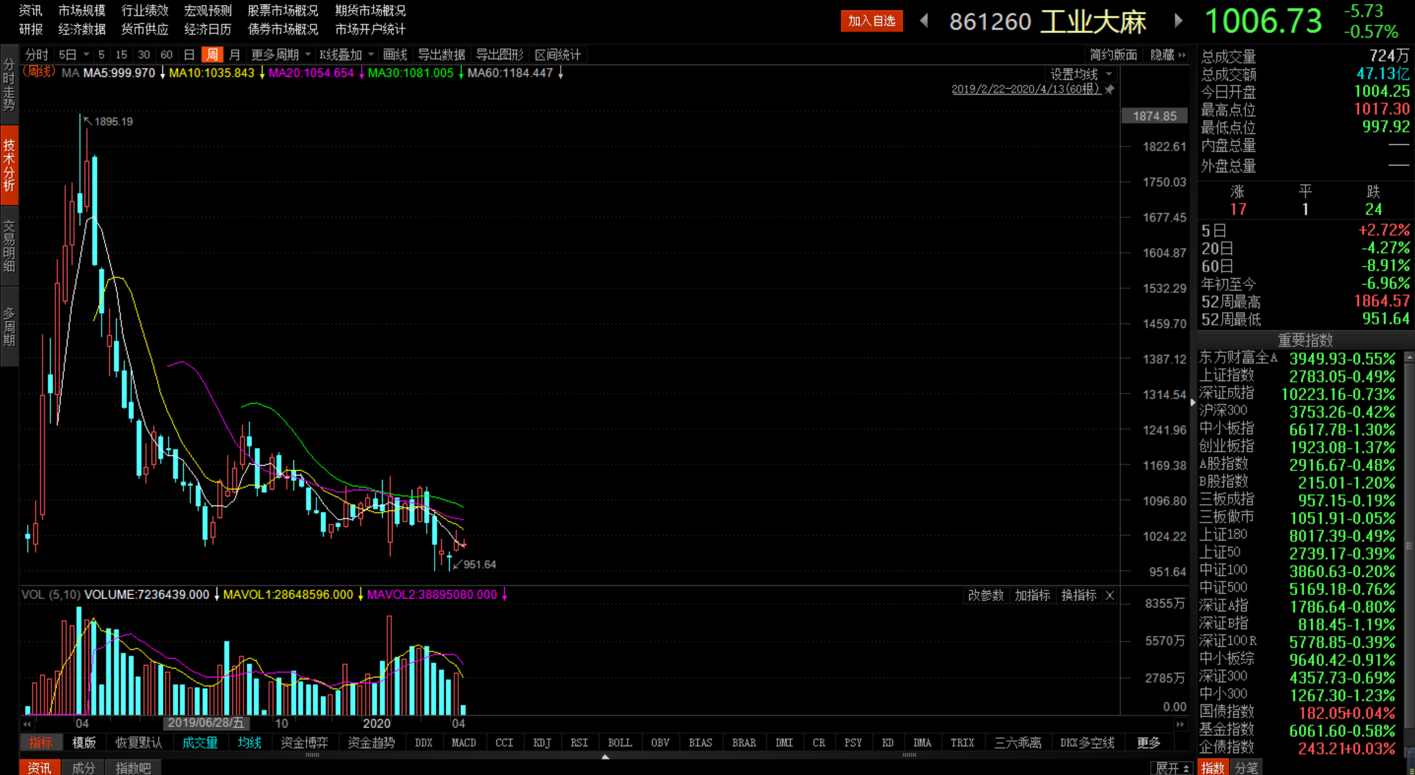Screen dimensions: 1415x775
Task: Click date range 2019/2/22-2020/4/13 link
Action: [1026, 89]
